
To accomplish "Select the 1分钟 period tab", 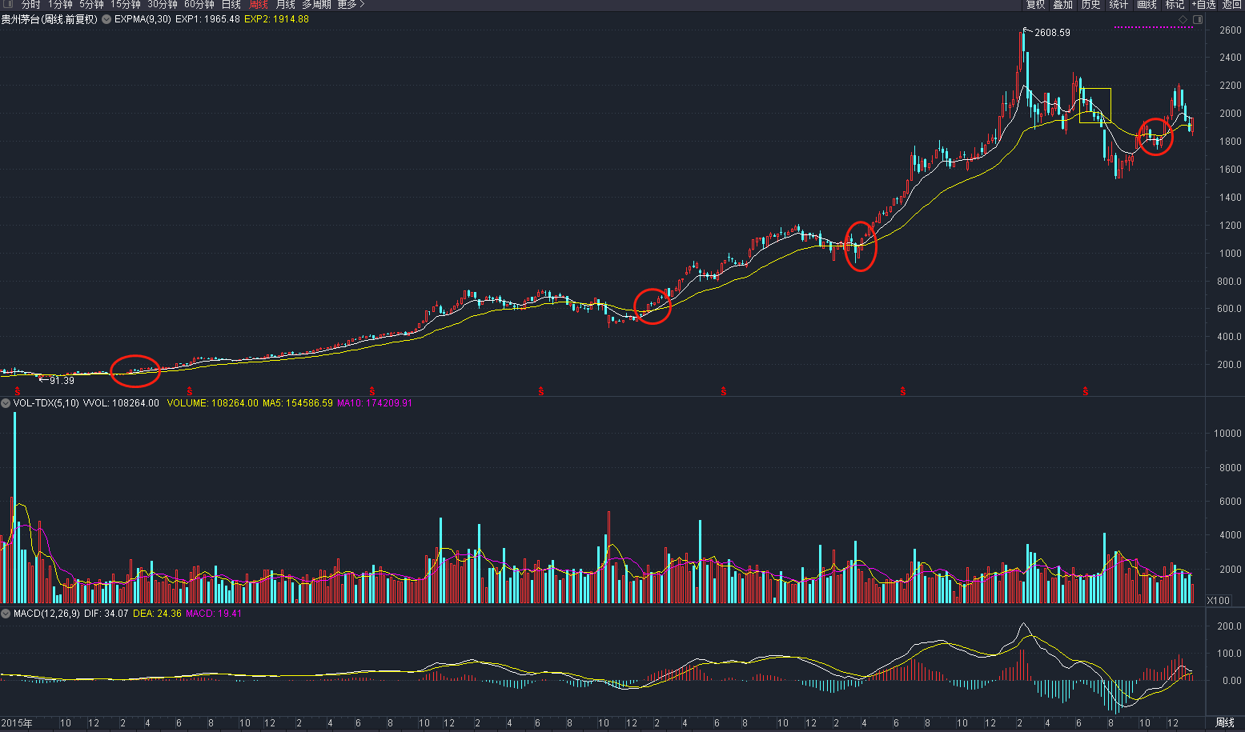I will click(60, 5).
